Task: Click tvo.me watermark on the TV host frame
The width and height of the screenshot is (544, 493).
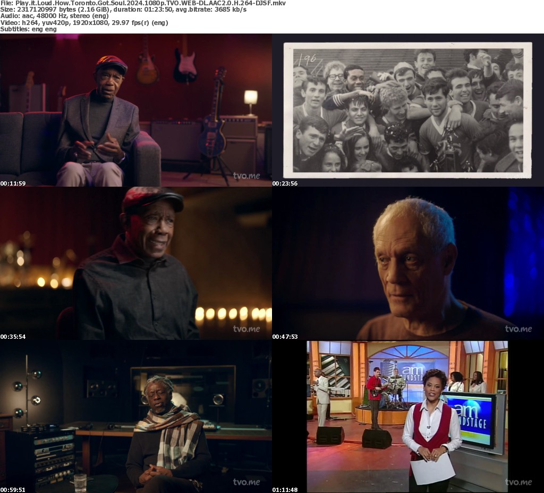Action: click(x=518, y=482)
